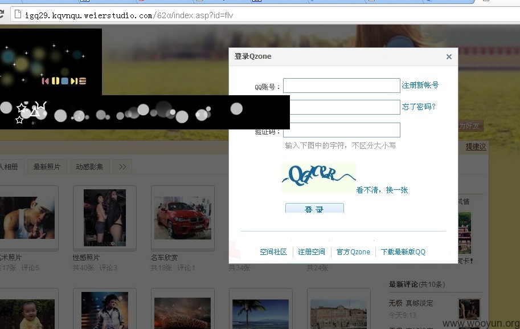
Task: Click the 忘了密码? link
Action: pyautogui.click(x=419, y=107)
